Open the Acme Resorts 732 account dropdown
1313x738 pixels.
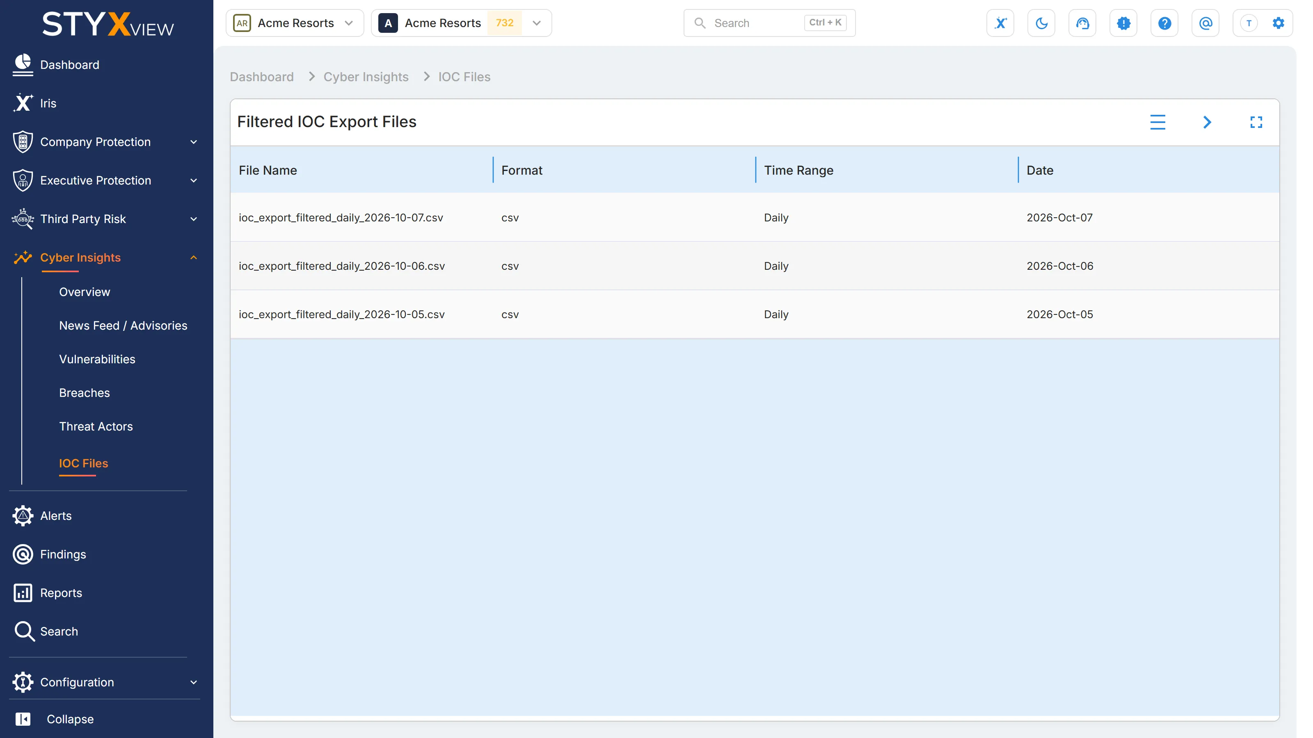[461, 23]
